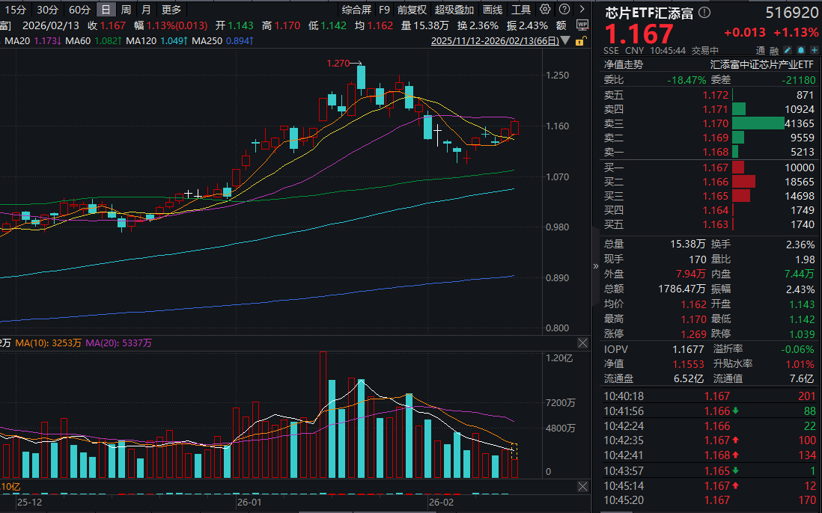Set a price alert with bell icon
This screenshot has height=513, width=822.
tap(801, 50)
